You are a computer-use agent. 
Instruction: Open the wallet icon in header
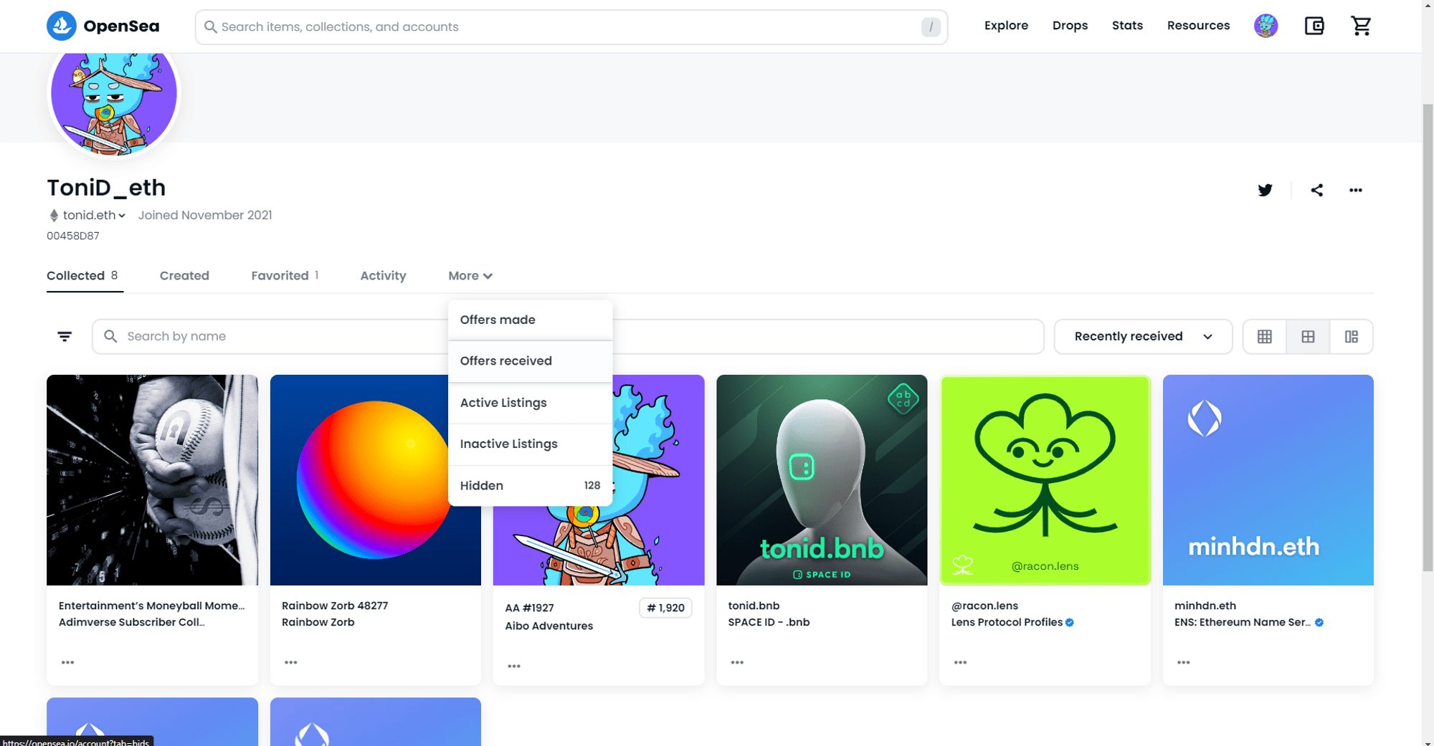[x=1314, y=27]
